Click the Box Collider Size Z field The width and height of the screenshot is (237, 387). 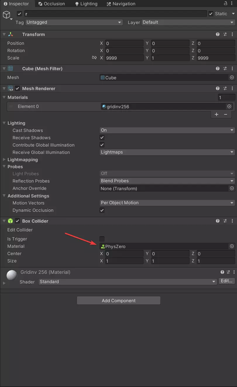(x=216, y=261)
